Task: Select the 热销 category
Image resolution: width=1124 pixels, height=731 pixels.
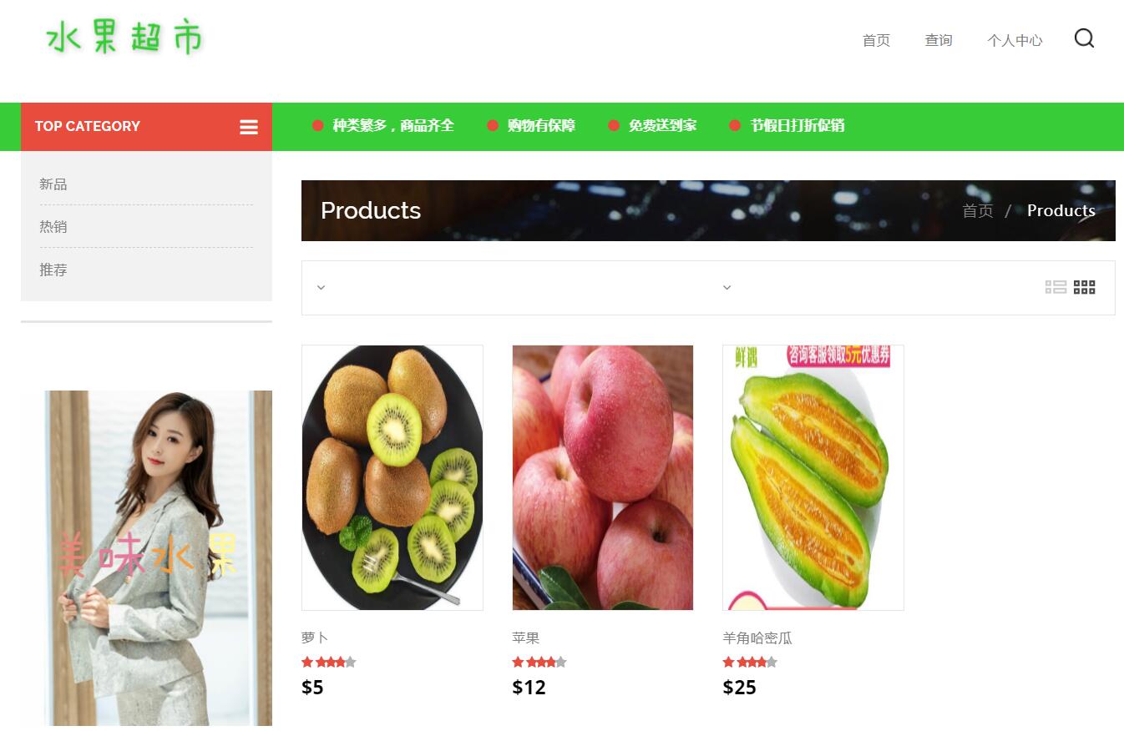Action: [x=53, y=226]
